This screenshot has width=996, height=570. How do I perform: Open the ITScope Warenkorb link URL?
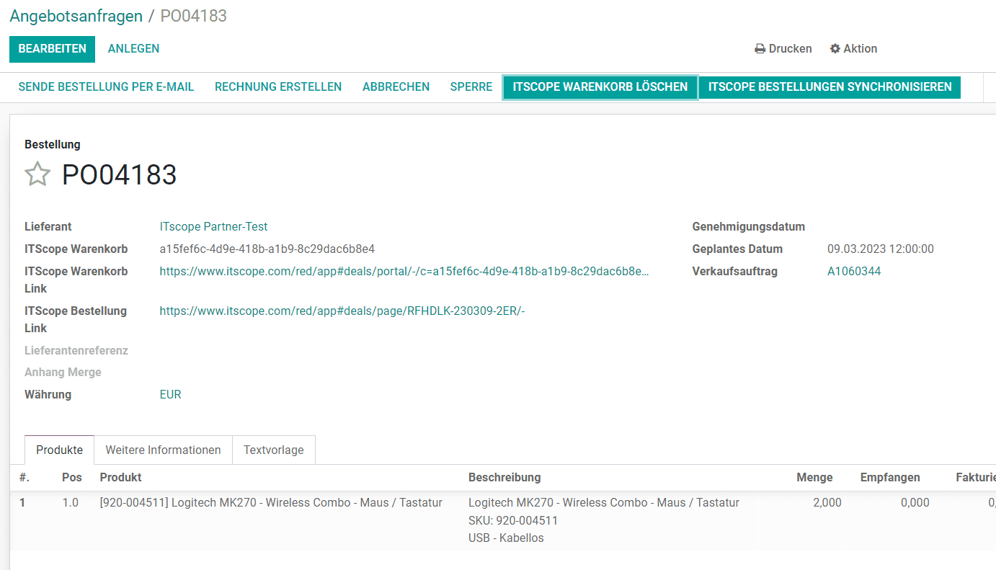[404, 272]
